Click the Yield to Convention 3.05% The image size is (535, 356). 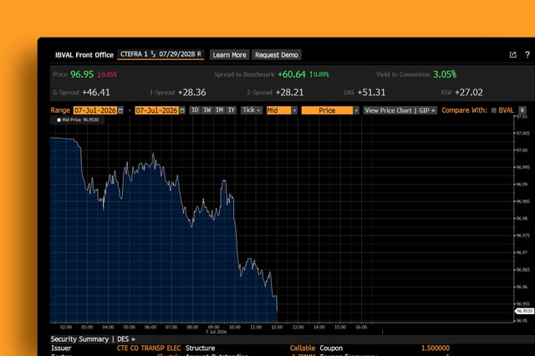(x=445, y=74)
